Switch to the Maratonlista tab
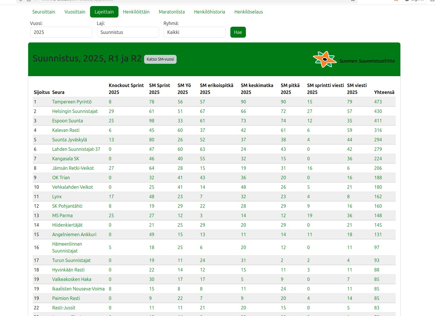Image resolution: width=436 pixels, height=316 pixels. tap(172, 12)
